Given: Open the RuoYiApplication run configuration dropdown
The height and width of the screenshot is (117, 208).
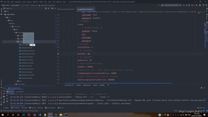Looking at the screenshot, I should click(x=171, y=5).
